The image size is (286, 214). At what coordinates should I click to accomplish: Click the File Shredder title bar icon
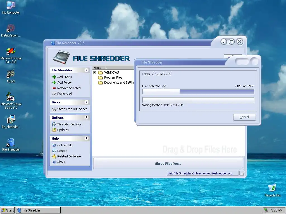(x=53, y=43)
